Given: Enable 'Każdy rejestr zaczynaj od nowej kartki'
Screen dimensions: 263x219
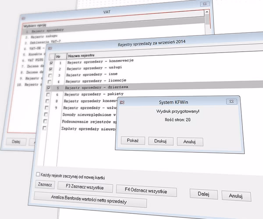Looking at the screenshot, I should 38,174.
